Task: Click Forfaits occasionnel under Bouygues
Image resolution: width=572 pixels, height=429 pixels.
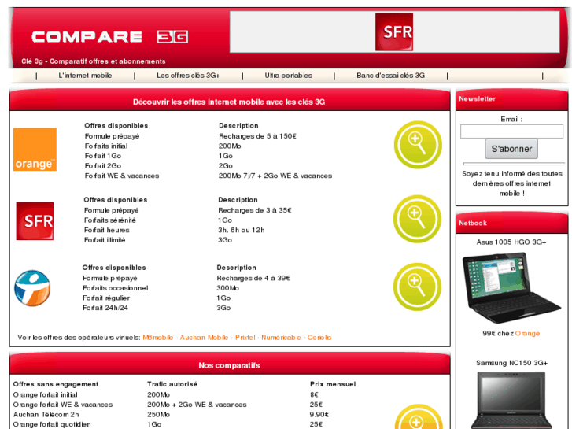Action: tap(116, 288)
